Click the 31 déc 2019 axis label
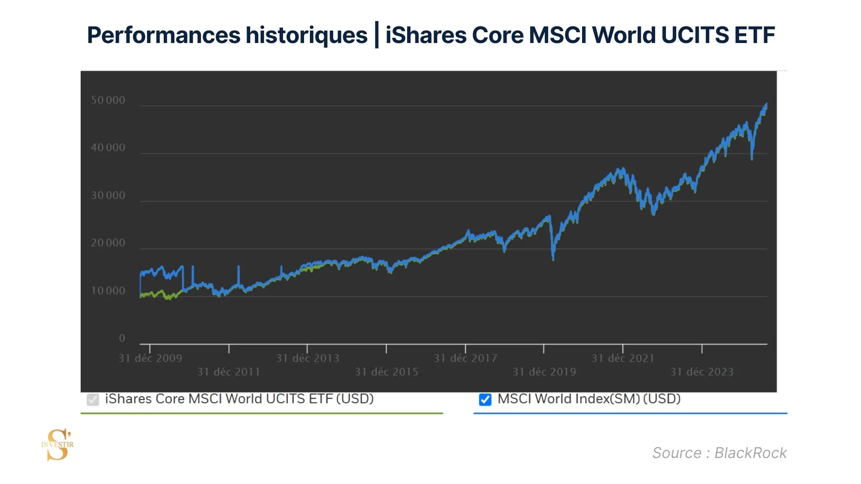This screenshot has width=861, height=484. click(544, 372)
